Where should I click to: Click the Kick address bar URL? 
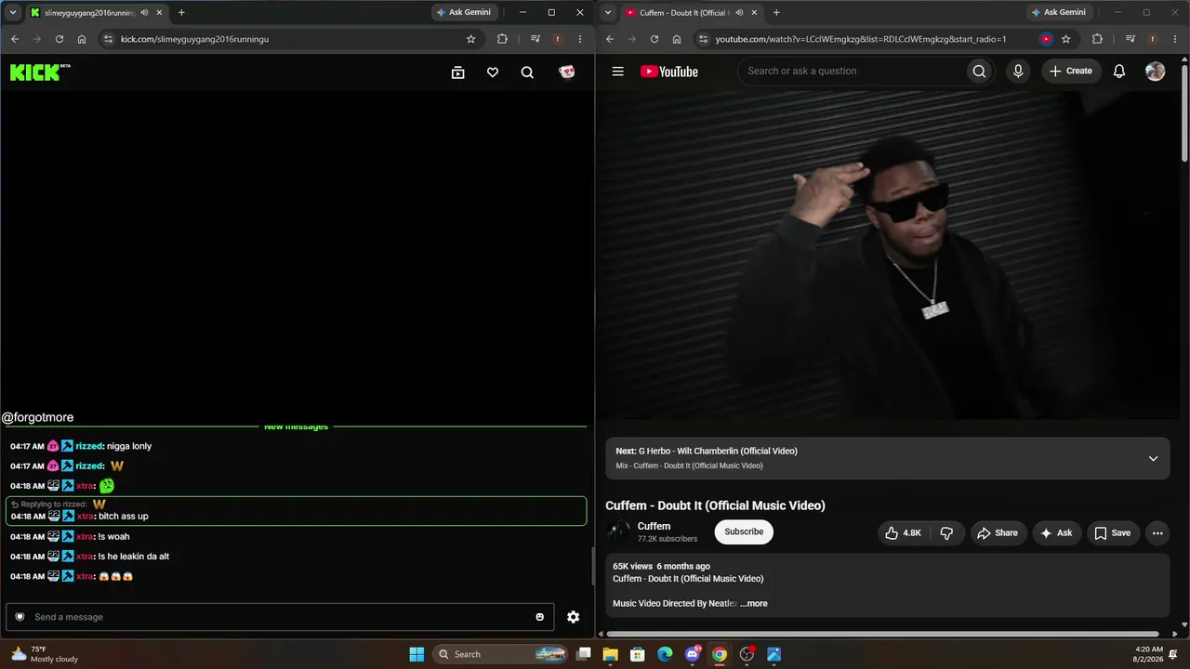(x=194, y=39)
